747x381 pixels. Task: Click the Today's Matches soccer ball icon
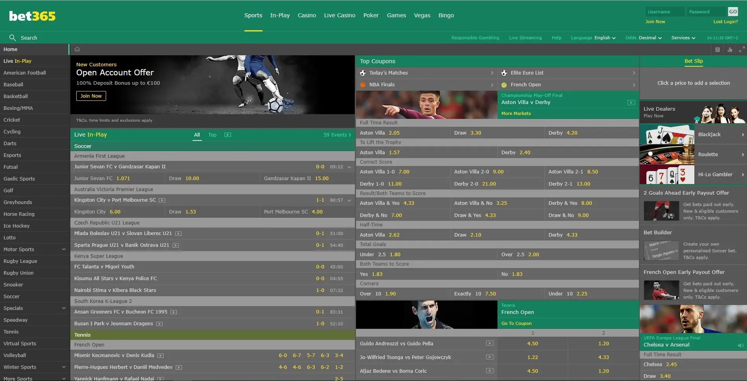point(363,73)
